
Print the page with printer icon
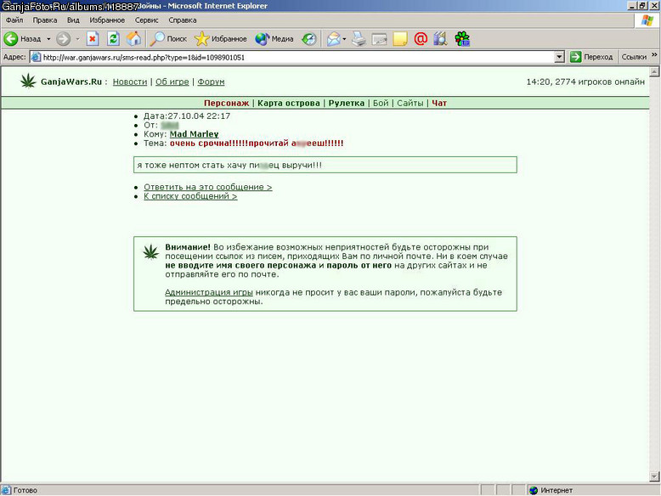point(359,39)
